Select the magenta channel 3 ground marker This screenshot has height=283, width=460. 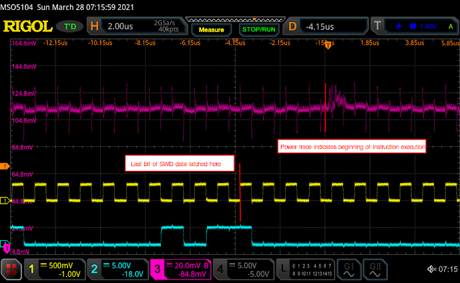pyautogui.click(x=7, y=249)
